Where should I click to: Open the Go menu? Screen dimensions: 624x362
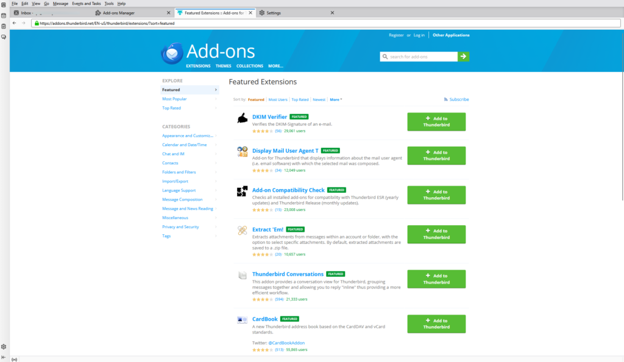pyautogui.click(x=46, y=4)
